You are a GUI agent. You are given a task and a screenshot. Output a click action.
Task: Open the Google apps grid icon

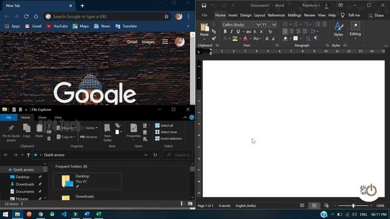coord(165,42)
